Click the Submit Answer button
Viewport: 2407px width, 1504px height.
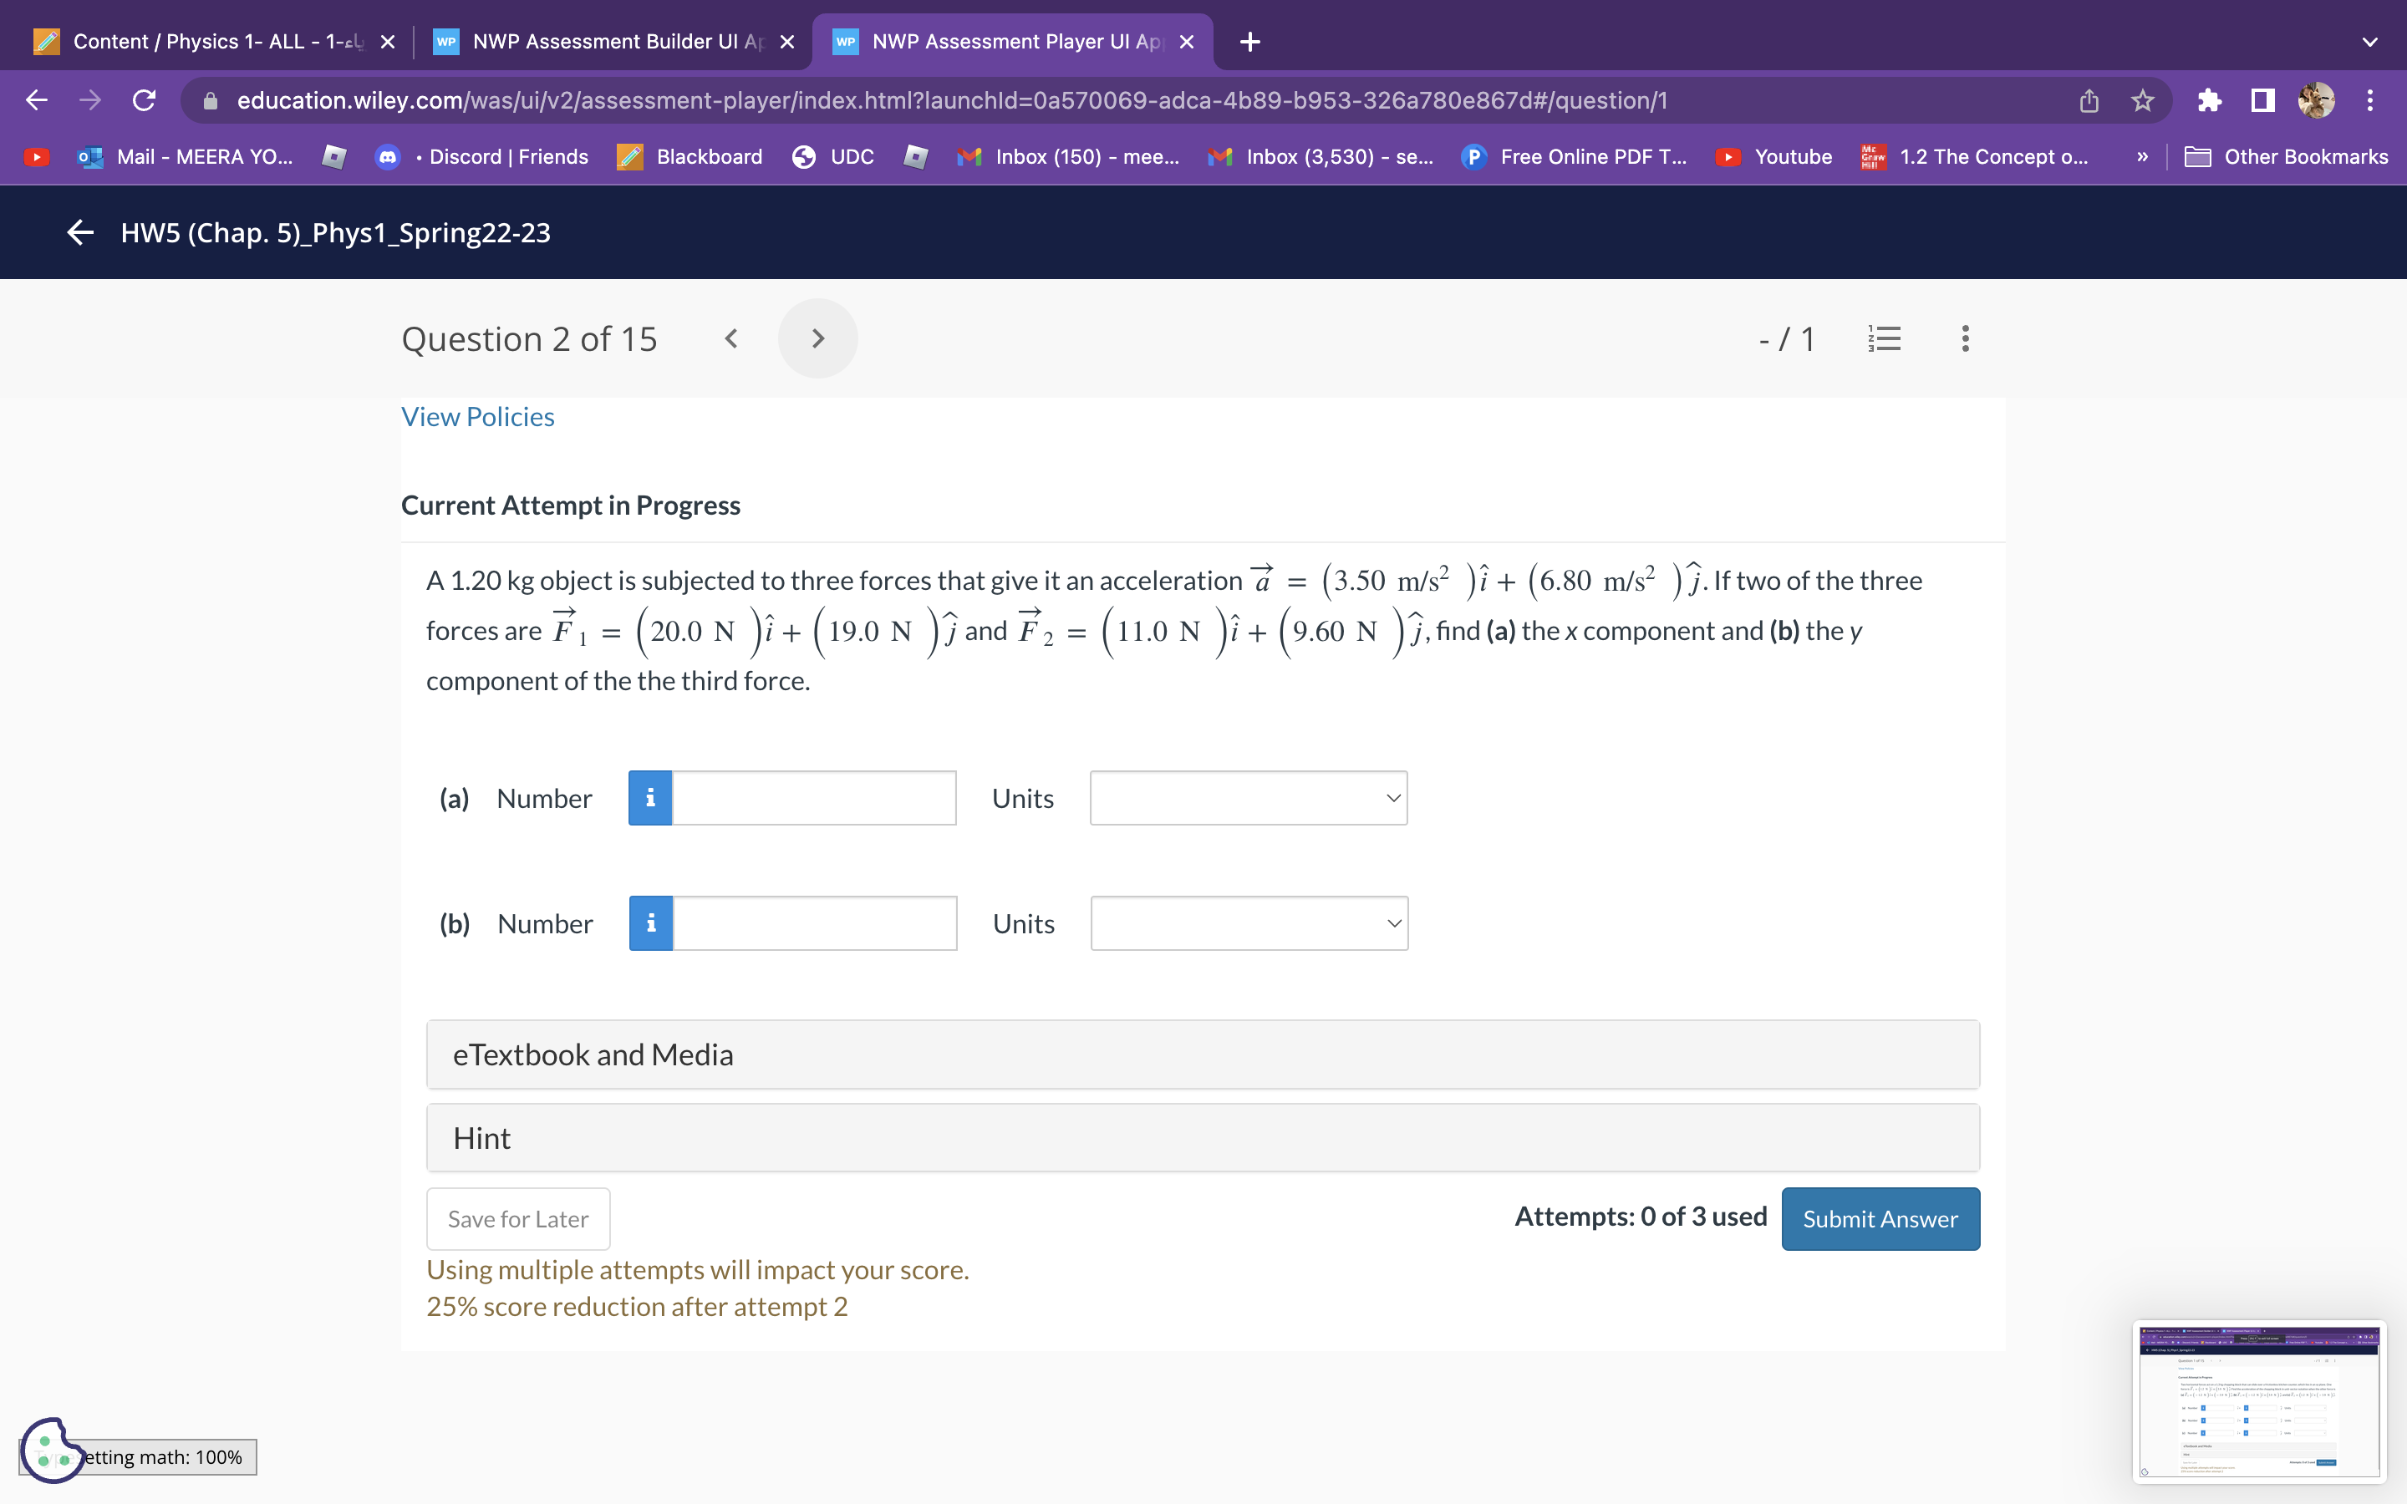point(1880,1218)
